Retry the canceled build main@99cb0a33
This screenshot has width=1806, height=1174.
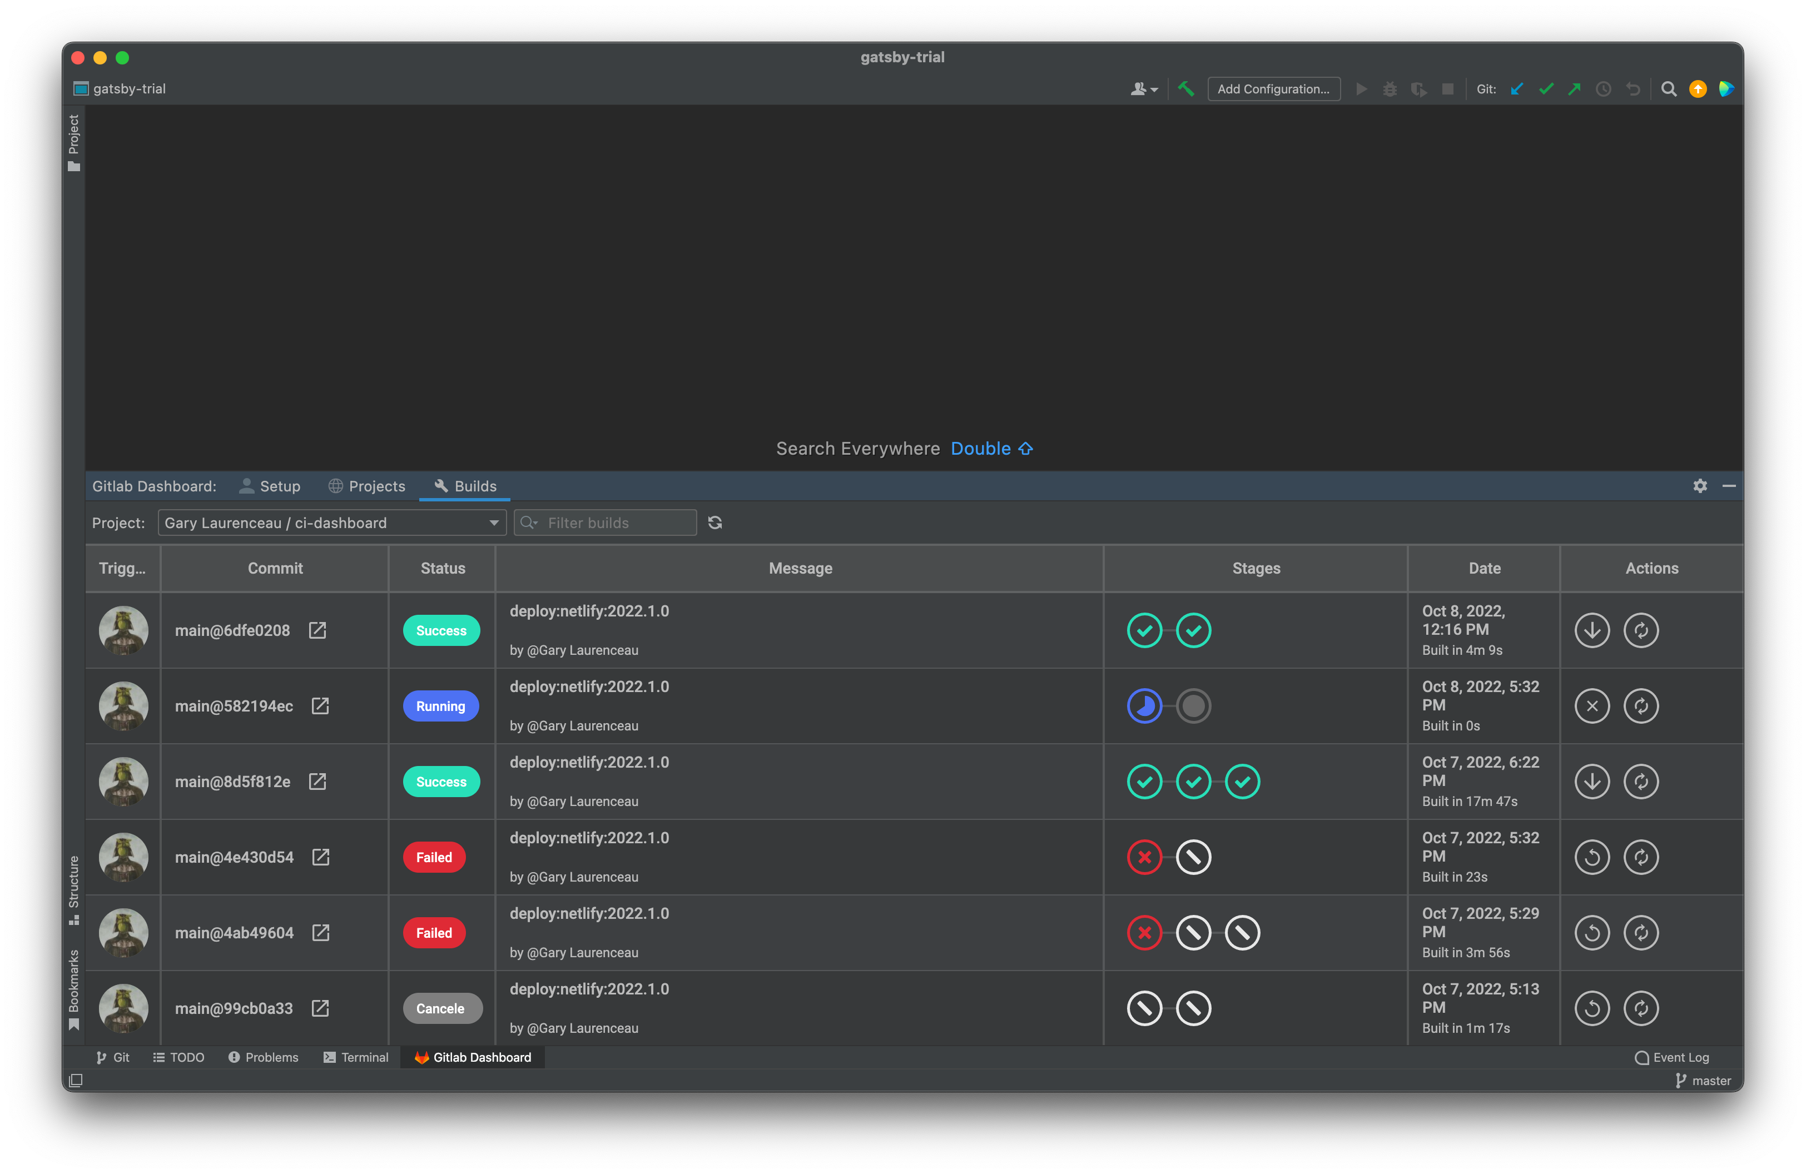[1592, 1009]
